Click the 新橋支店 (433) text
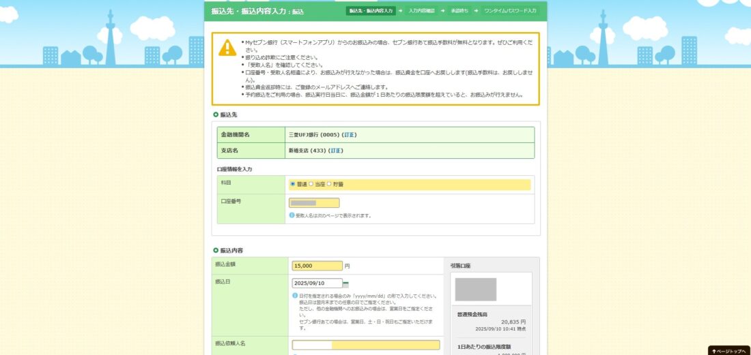Viewport: 751px width, 355px height. (x=307, y=151)
